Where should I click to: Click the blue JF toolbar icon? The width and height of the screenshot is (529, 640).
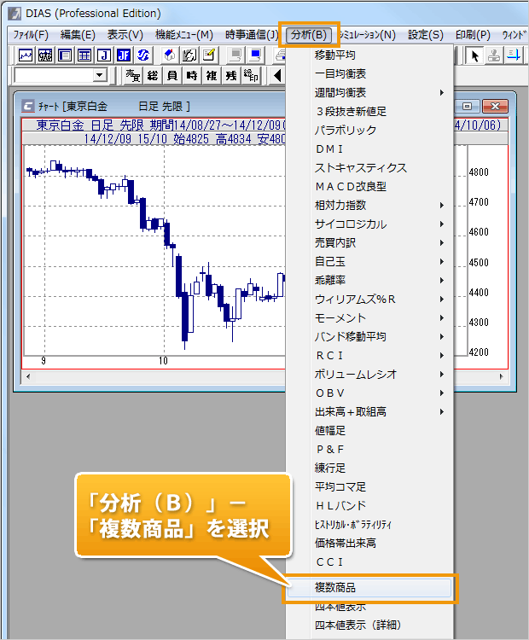[x=123, y=55]
